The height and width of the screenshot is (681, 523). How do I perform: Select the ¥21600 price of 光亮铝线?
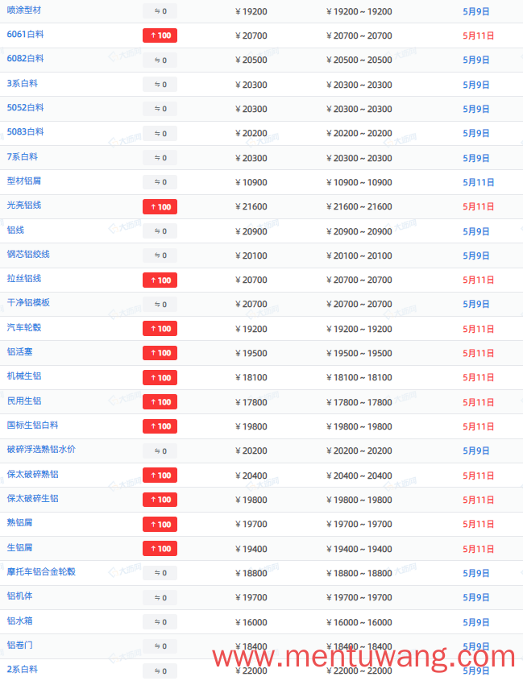pyautogui.click(x=251, y=207)
